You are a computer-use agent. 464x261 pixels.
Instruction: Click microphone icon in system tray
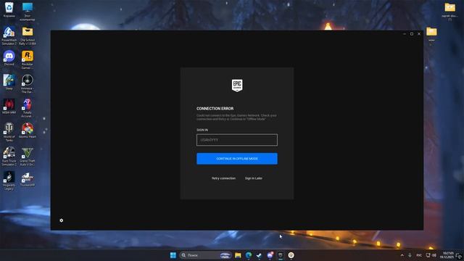(410, 255)
